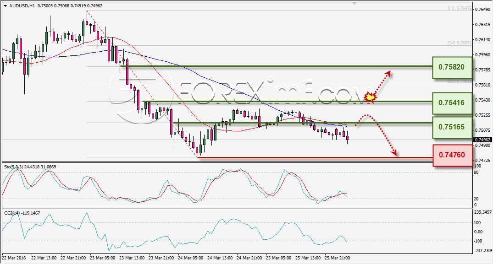Image resolution: width=493 pixels, height=264 pixels.
Task: Select the red 0.74760 support label
Action: (x=453, y=155)
